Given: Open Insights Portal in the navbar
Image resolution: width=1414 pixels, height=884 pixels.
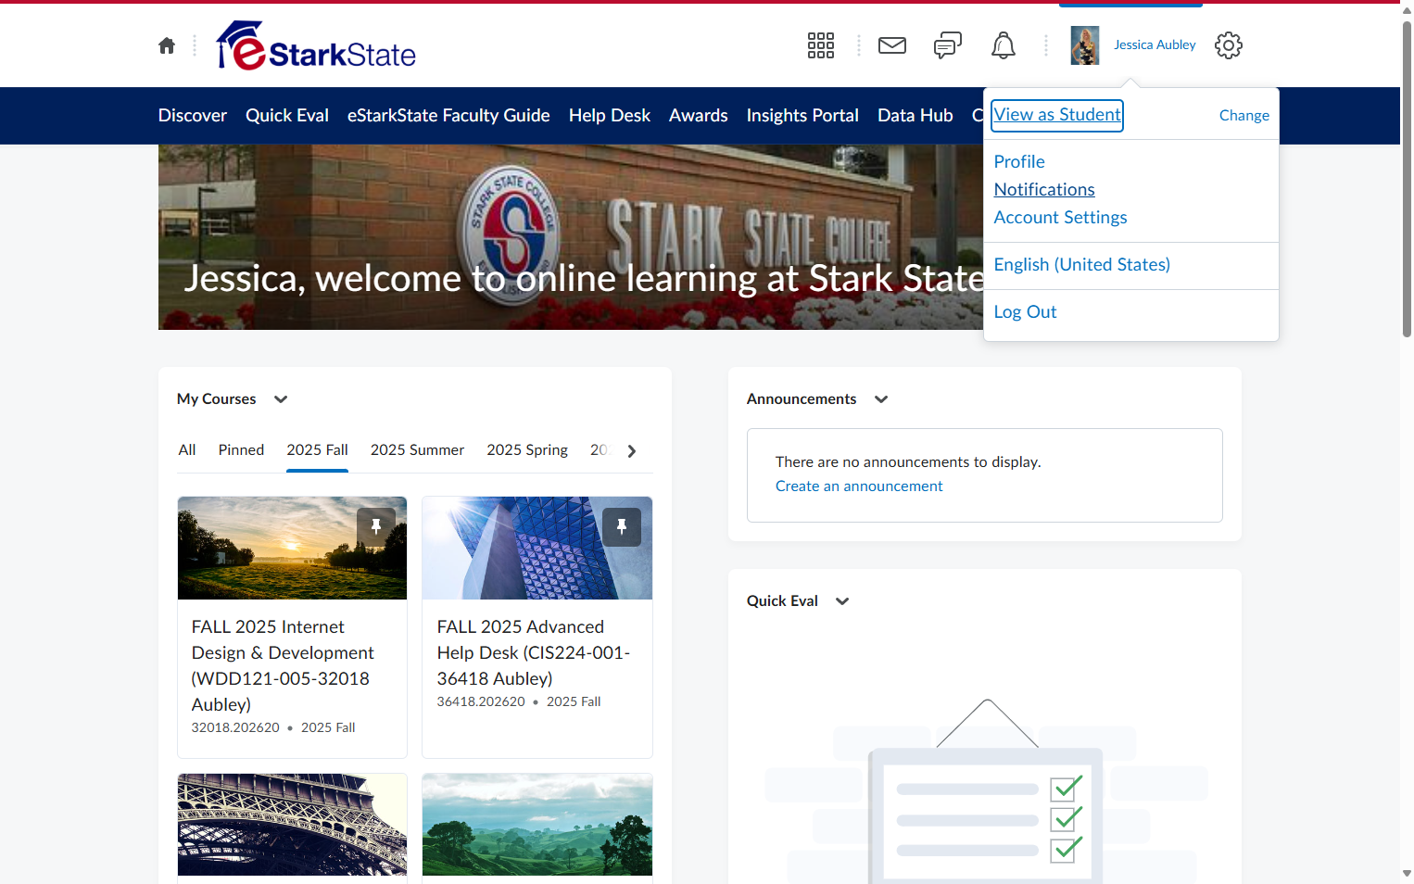Looking at the screenshot, I should [802, 116].
